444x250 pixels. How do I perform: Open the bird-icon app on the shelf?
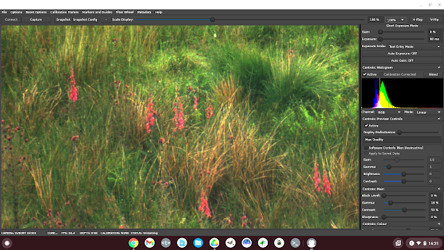[230, 243]
